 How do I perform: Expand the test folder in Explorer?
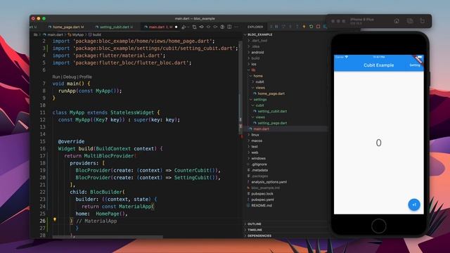tap(255, 147)
